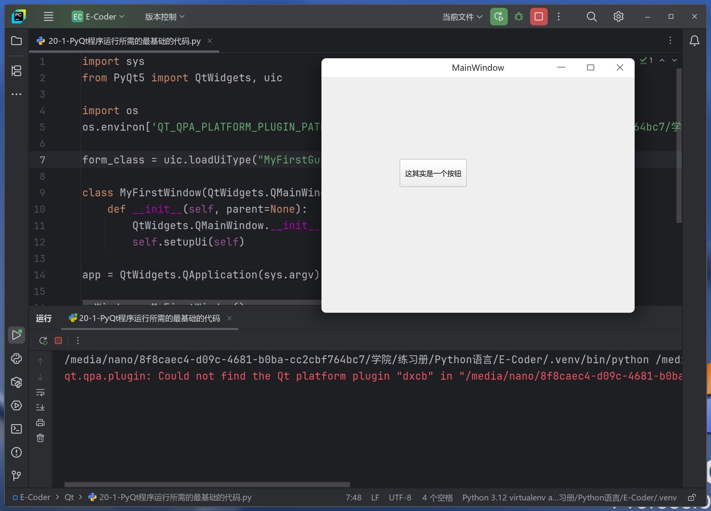Open the Structure tool window
The height and width of the screenshot is (511, 711).
click(16, 71)
